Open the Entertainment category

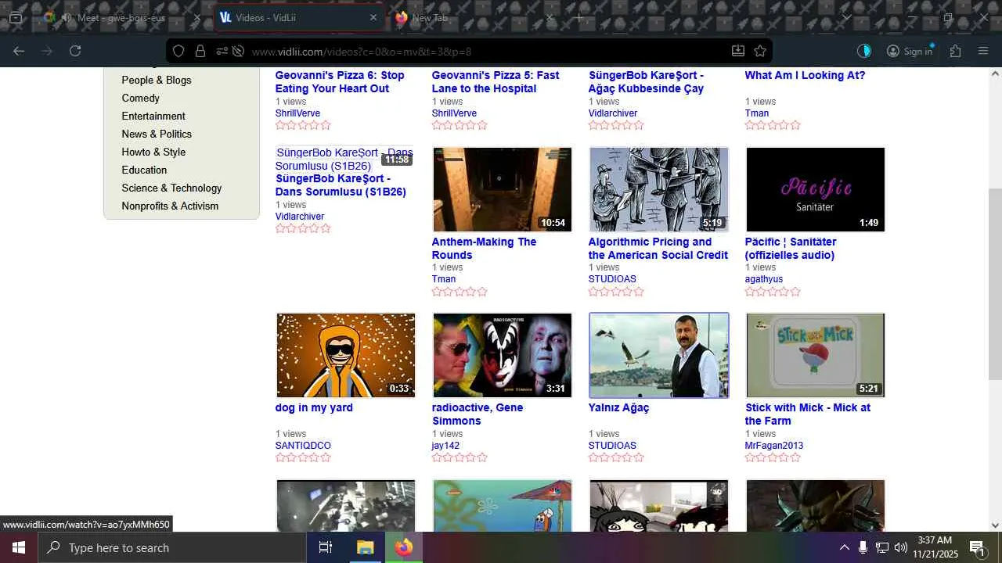pos(153,116)
